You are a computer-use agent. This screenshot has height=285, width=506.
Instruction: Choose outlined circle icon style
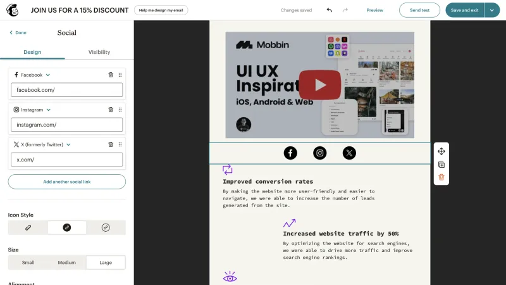[x=106, y=227]
